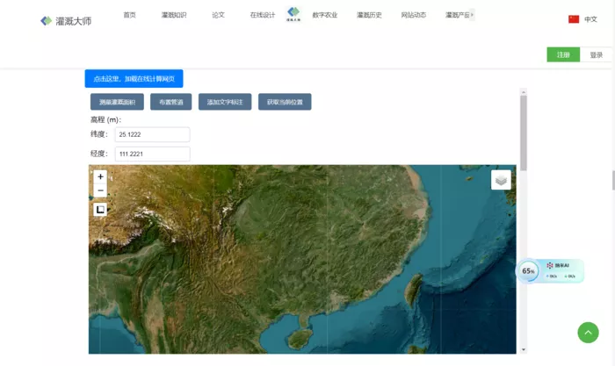Click the green back-to-top arrow button
The height and width of the screenshot is (366, 615).
click(x=588, y=333)
